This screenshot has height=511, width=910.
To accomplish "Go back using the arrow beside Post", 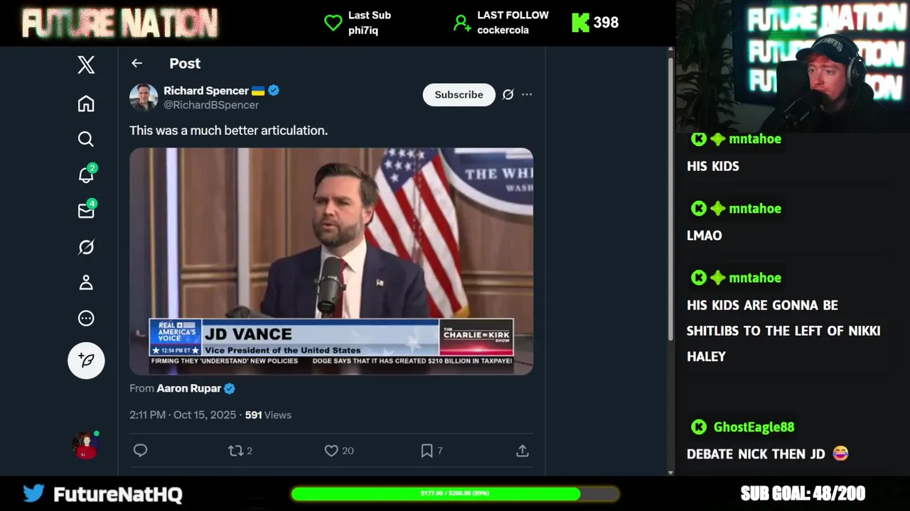I will tap(136, 63).
